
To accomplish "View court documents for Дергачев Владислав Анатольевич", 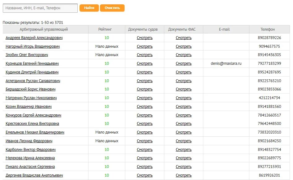I will pos(144,175).
